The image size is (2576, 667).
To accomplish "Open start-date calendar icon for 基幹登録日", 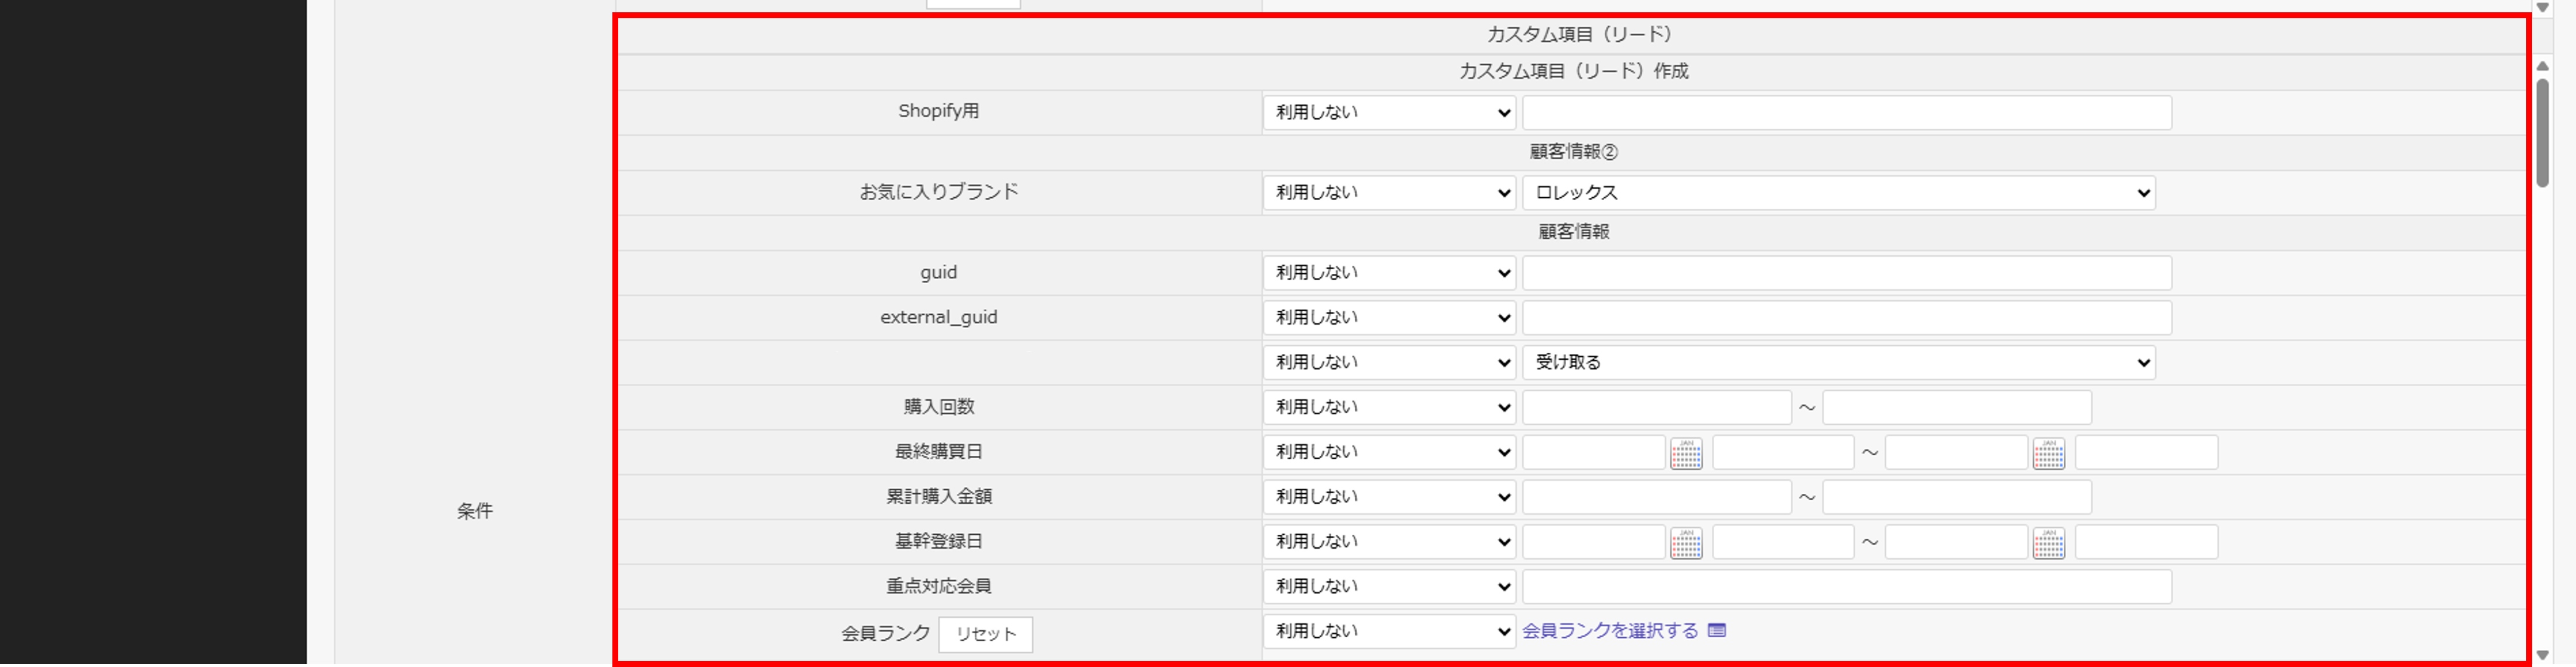I will [x=1686, y=543].
